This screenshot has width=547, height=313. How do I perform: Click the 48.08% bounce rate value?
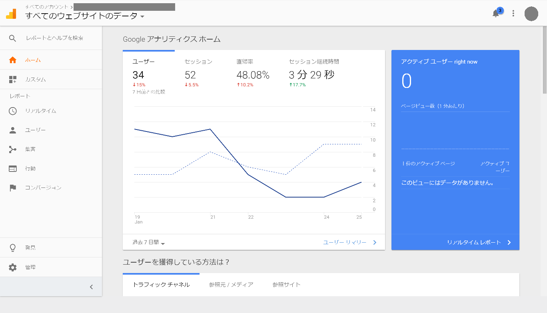(x=253, y=75)
